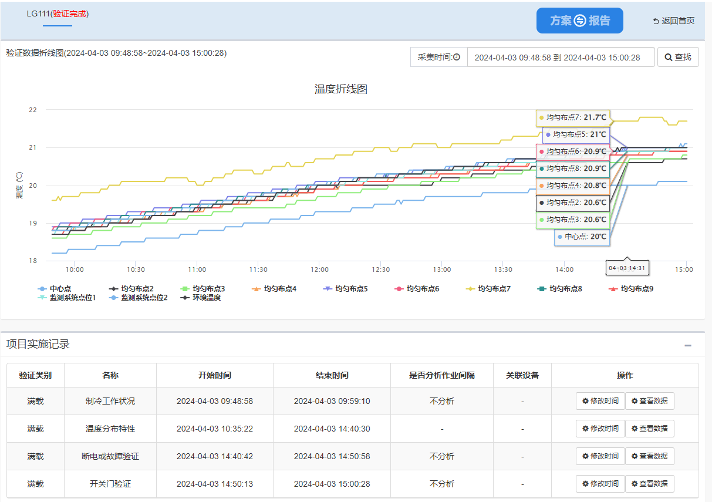This screenshot has height=502, width=712.
Task: Open the collection time range field
Action: (x=561, y=58)
